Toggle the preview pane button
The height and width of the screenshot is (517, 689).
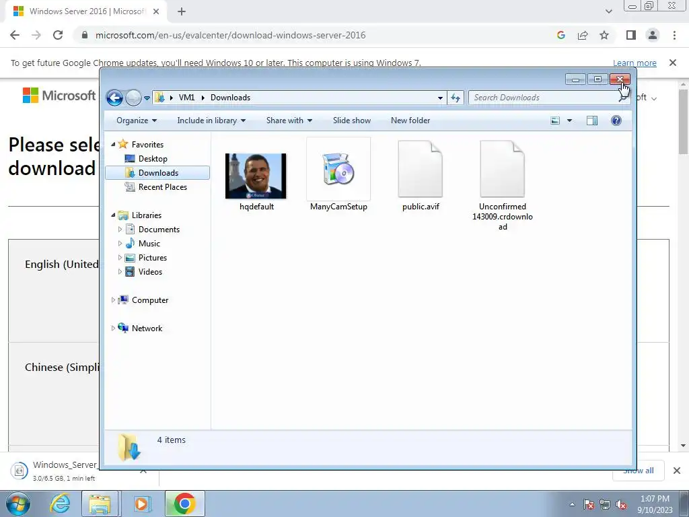tap(592, 120)
